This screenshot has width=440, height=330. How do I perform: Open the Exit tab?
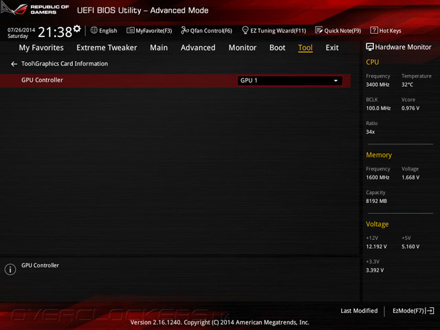(x=332, y=47)
